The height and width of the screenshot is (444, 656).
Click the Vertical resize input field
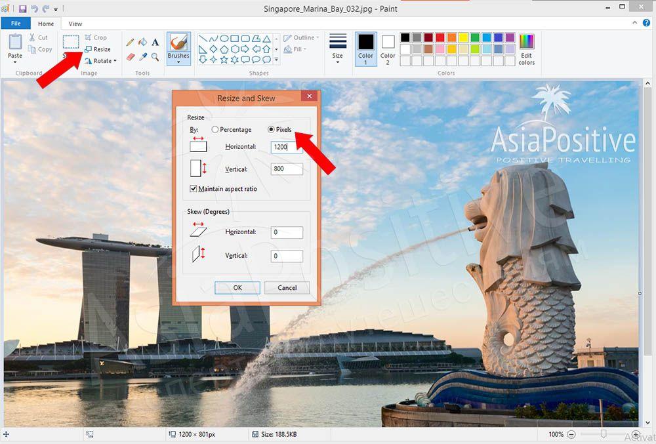[x=287, y=169]
